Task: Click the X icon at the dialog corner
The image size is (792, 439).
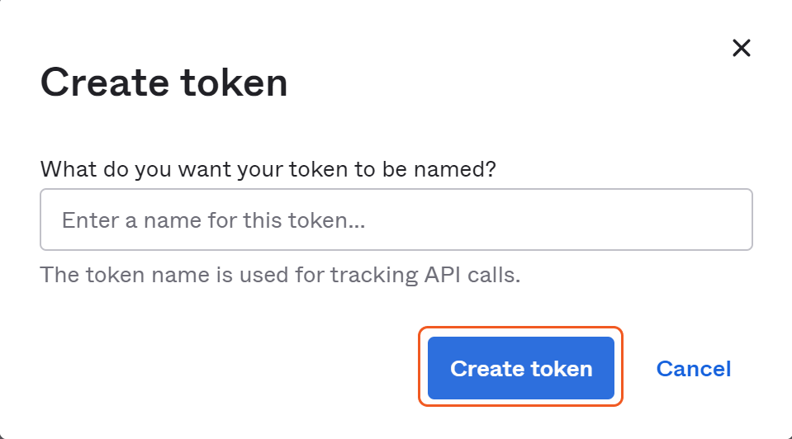Action: click(x=741, y=48)
